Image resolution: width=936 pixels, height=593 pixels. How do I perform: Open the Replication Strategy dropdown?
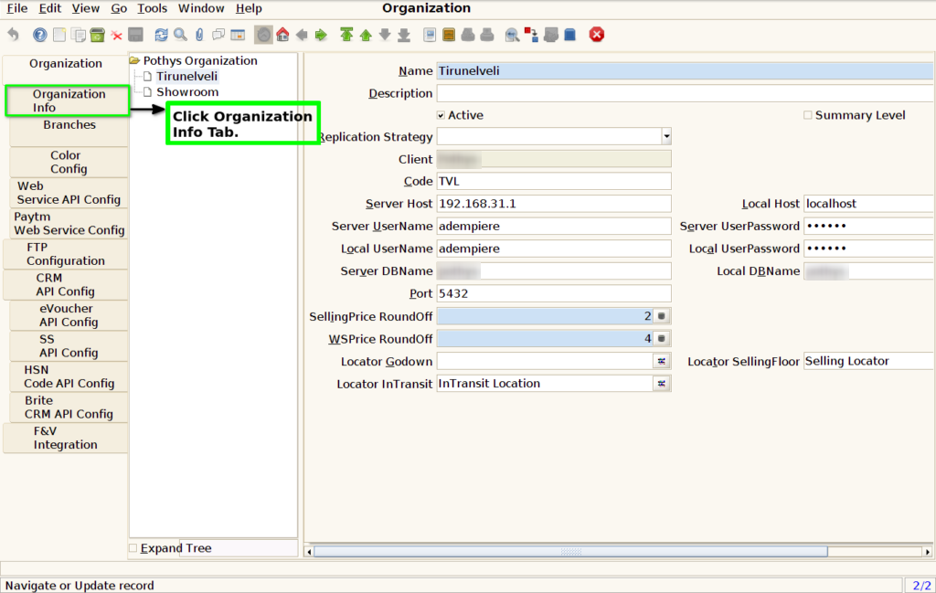click(x=666, y=137)
